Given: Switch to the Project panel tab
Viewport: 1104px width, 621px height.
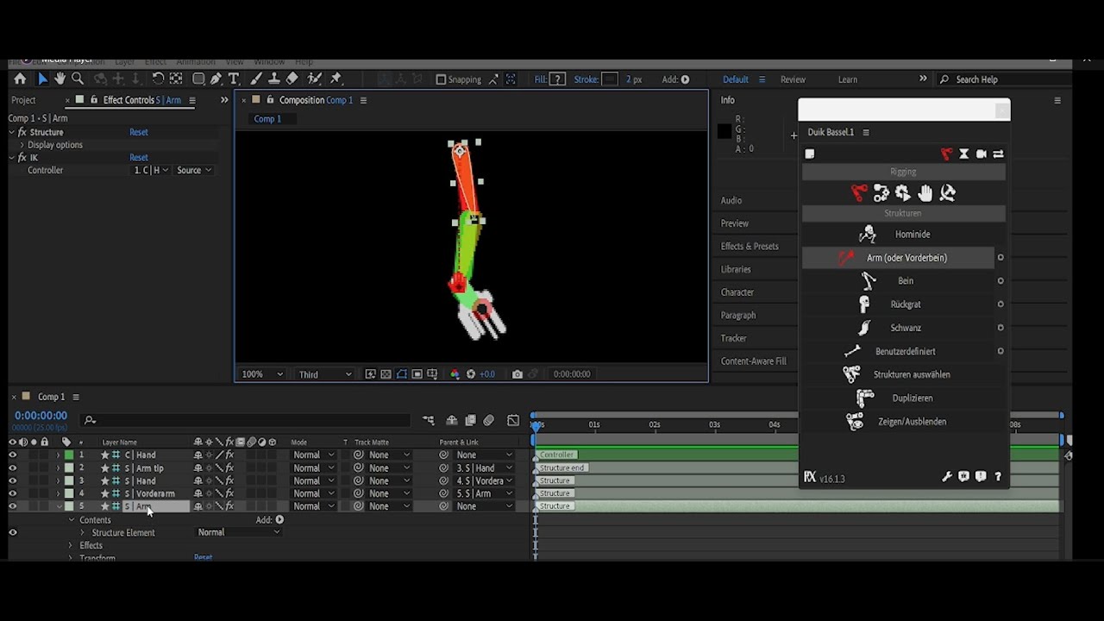Looking at the screenshot, I should (x=23, y=100).
